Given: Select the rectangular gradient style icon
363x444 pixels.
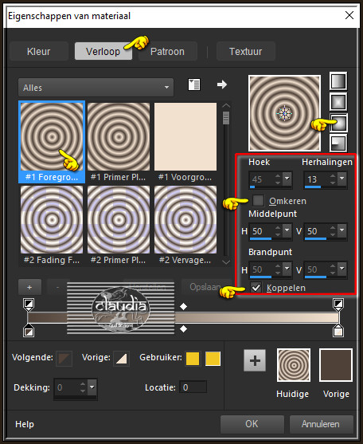Looking at the screenshot, I should [338, 102].
